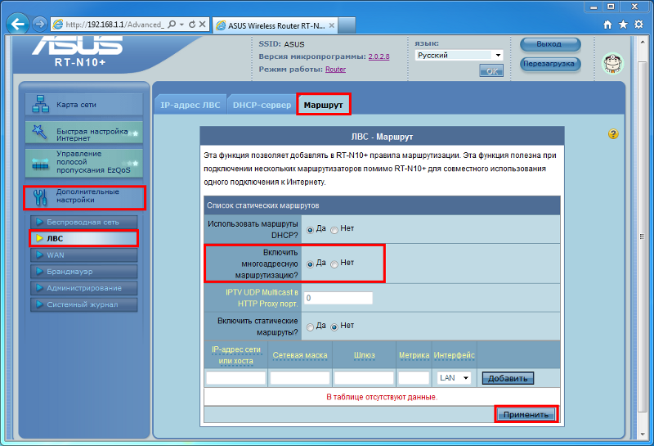654x446 pixels.
Task: Open the browser home icon
Action: tap(607, 25)
